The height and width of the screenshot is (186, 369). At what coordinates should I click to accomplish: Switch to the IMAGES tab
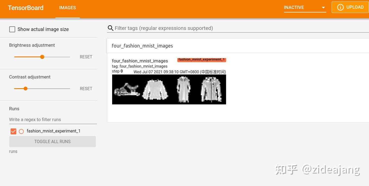coord(68,8)
